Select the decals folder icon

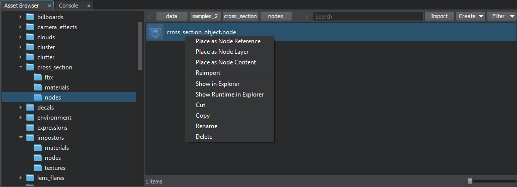30,108
